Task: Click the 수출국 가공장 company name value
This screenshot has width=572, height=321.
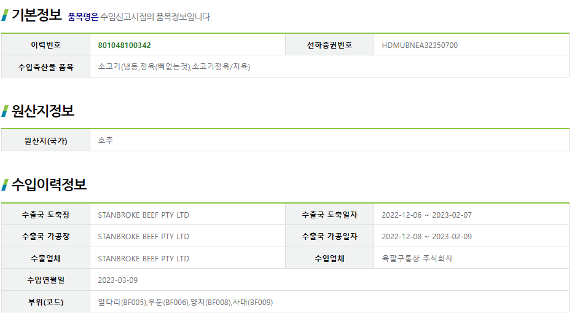Action: pos(143,237)
